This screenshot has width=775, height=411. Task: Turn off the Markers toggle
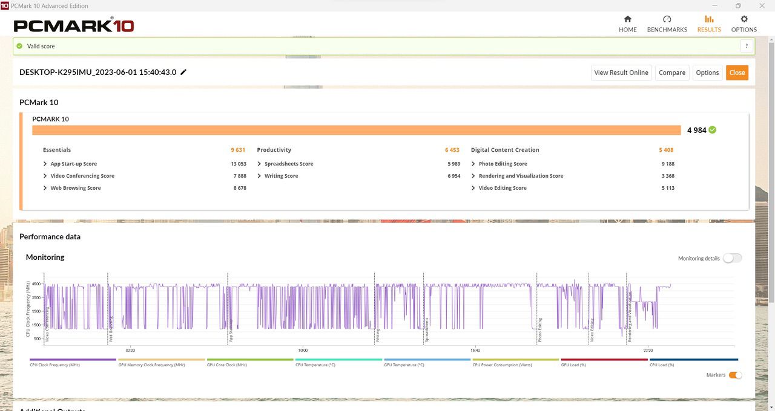point(734,375)
